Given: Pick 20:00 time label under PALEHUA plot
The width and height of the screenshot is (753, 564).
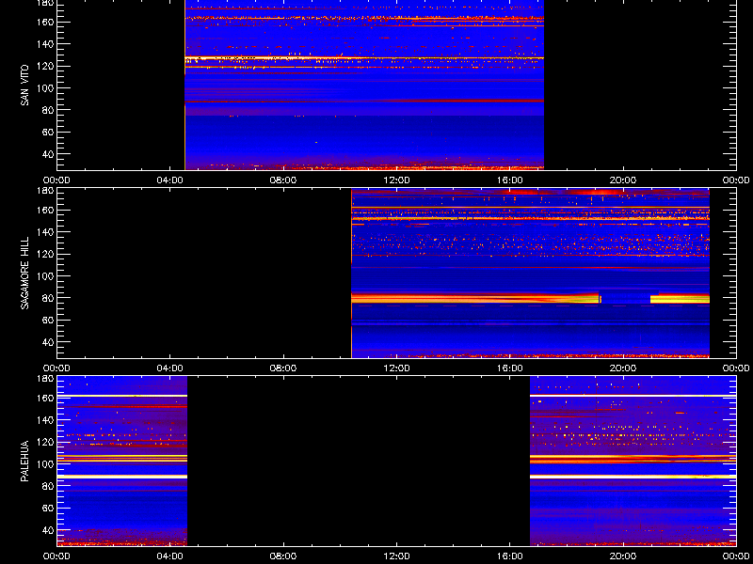Looking at the screenshot, I should [x=623, y=556].
